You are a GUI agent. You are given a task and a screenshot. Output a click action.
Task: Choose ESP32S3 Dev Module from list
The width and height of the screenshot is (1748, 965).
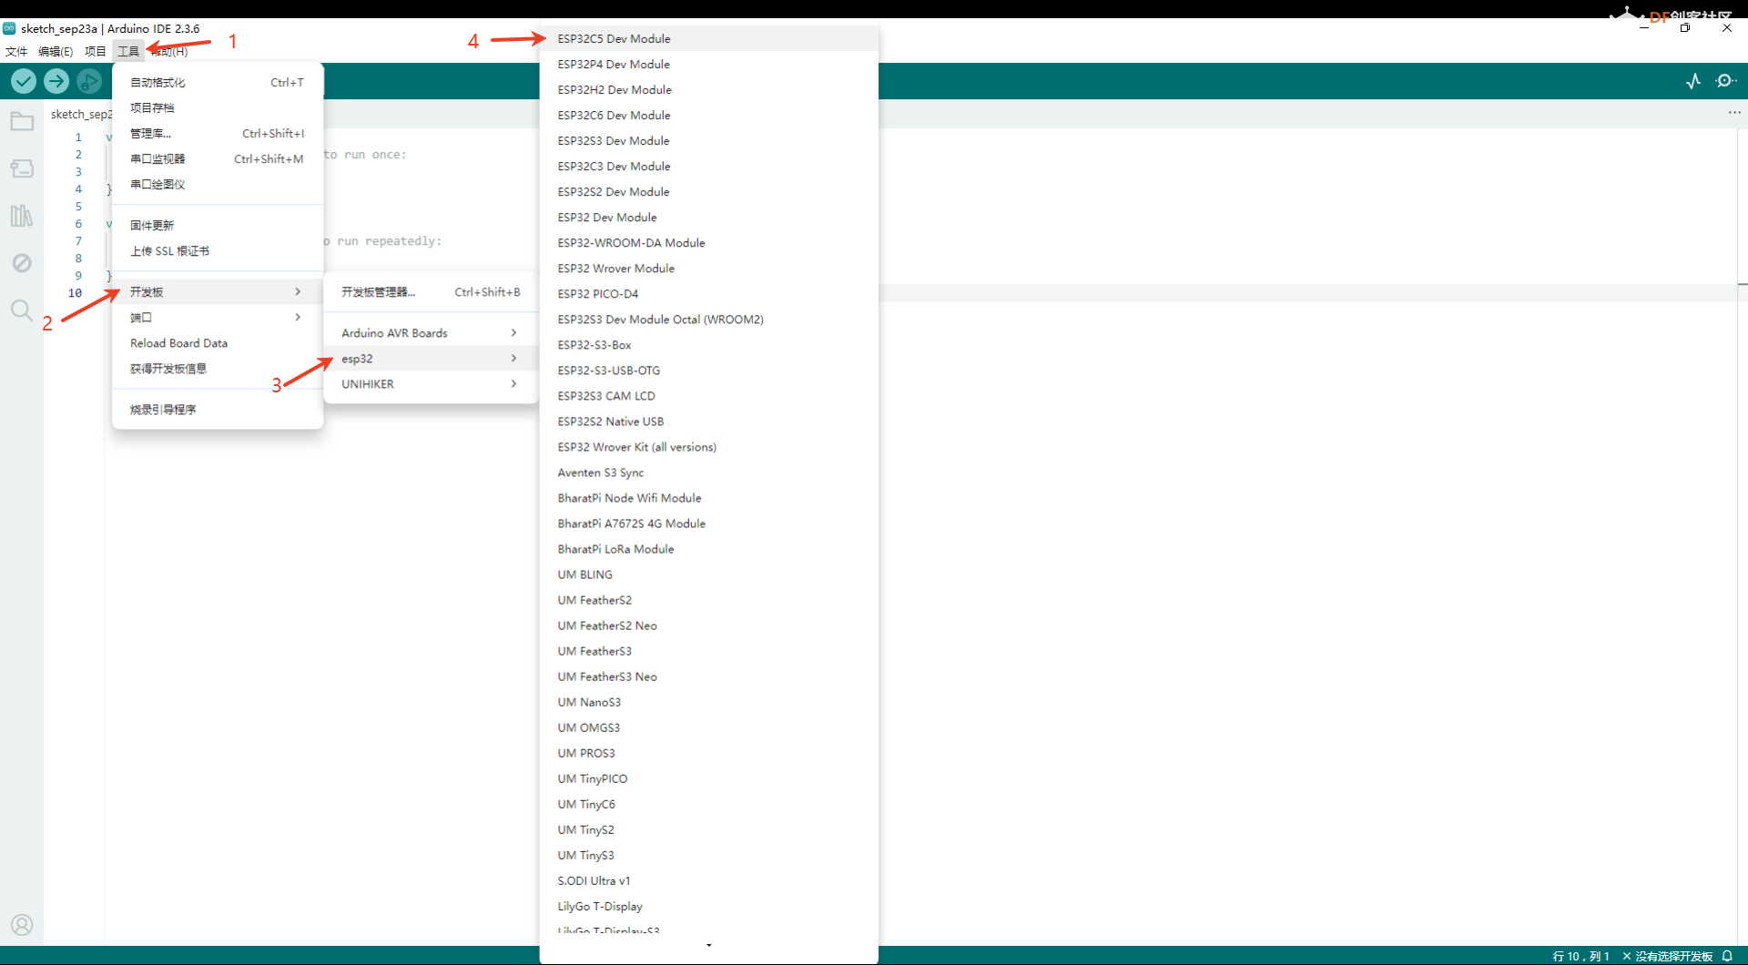coord(614,141)
